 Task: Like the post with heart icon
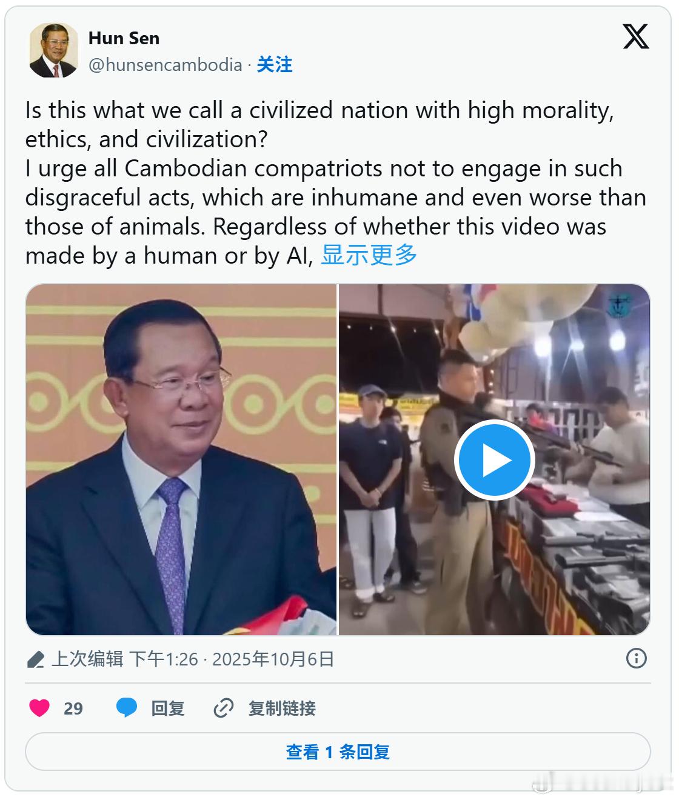(x=39, y=708)
